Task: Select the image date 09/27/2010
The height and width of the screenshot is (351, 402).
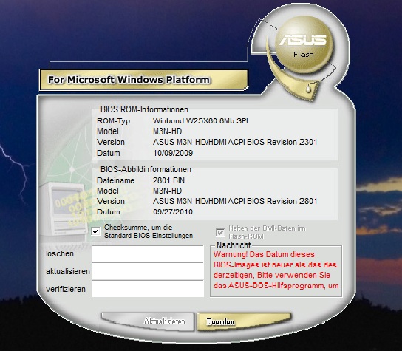Action: click(173, 212)
